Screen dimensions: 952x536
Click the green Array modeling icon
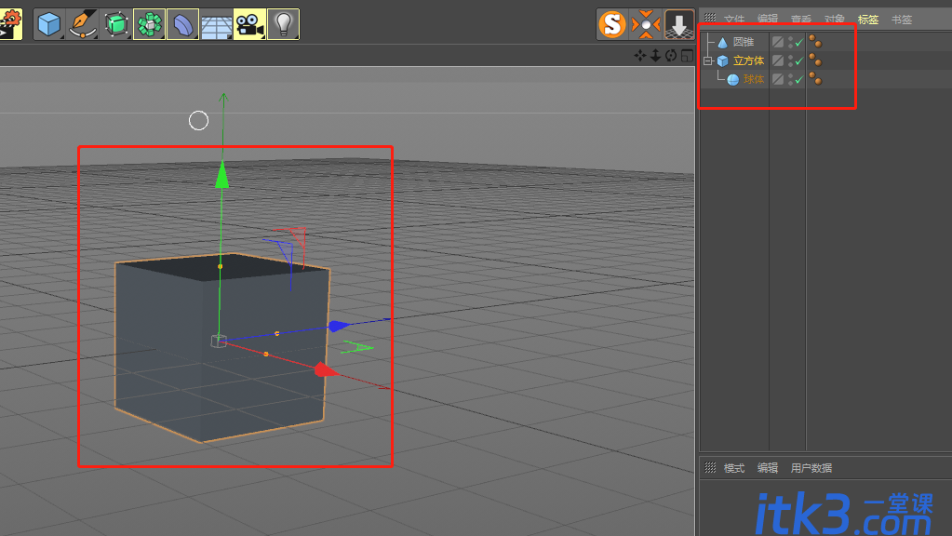149,24
